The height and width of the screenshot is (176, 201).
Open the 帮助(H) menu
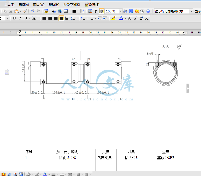pyautogui.click(x=54, y=5)
